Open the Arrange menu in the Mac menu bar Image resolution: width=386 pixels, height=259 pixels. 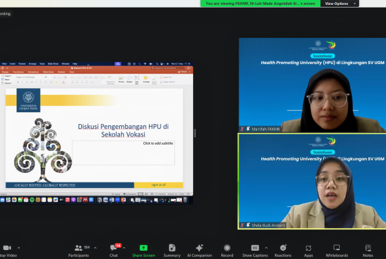coord(32,63)
